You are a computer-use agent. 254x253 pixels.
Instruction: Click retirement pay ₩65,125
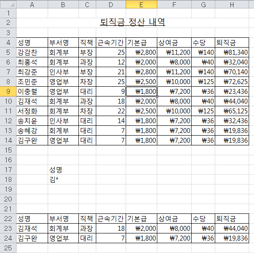[232, 111]
